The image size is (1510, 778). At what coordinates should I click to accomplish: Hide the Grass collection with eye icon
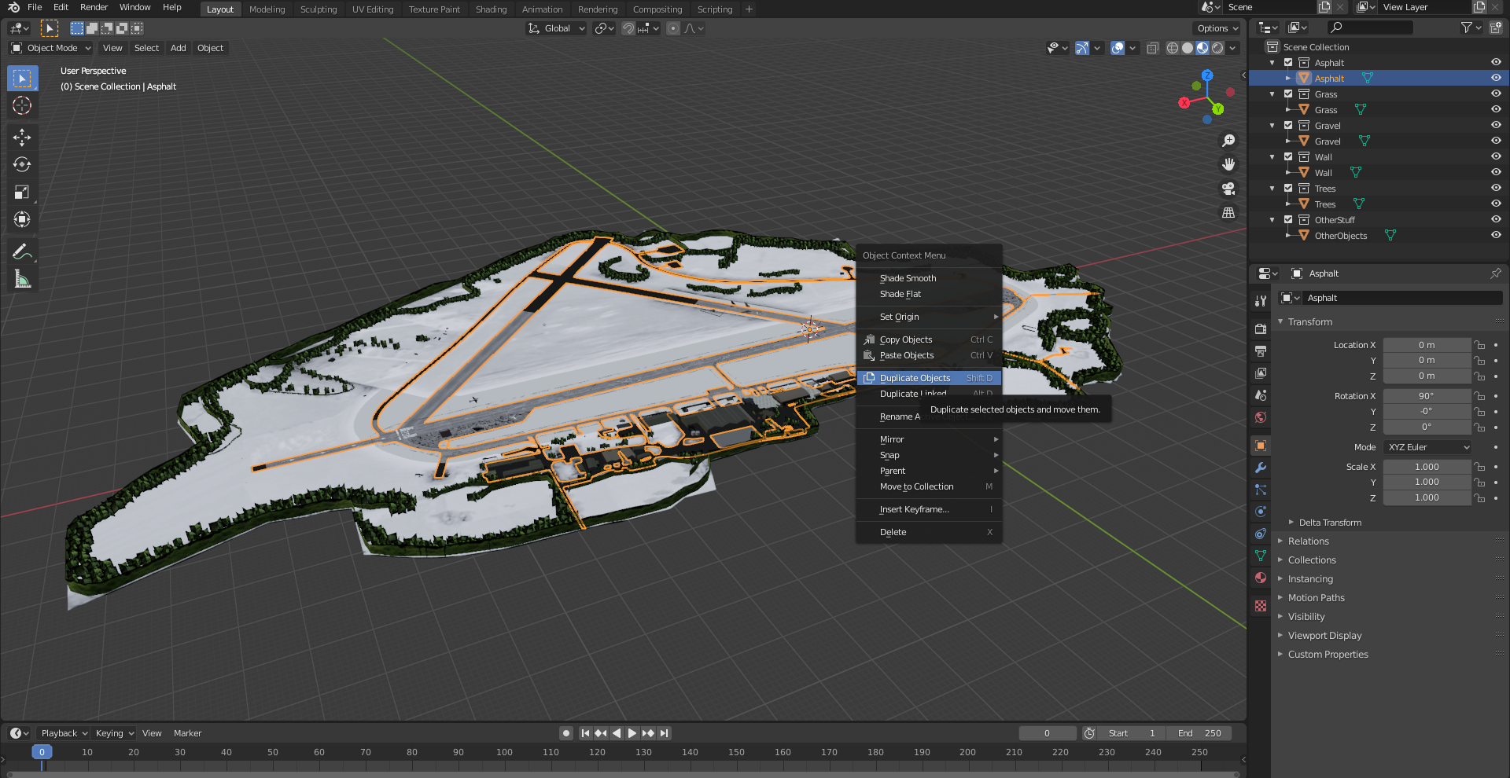click(1496, 94)
